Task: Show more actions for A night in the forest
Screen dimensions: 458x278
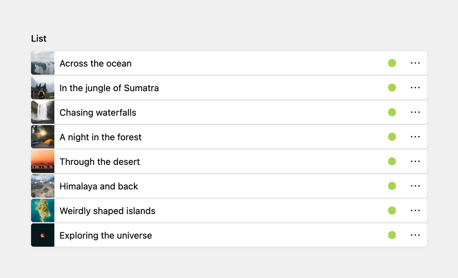Action: [415, 137]
